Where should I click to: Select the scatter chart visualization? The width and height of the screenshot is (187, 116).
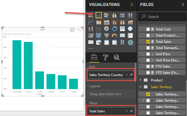(x=99, y=29)
